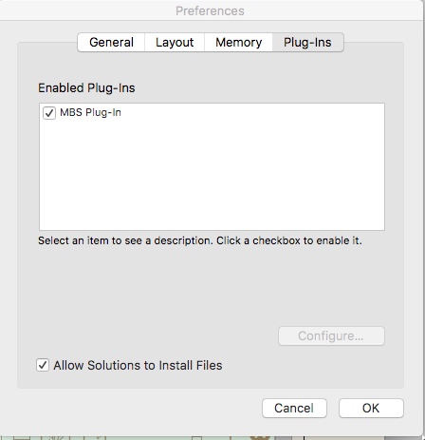Switch to the General tab
Viewport: 425px width, 440px height.
pyautogui.click(x=111, y=42)
